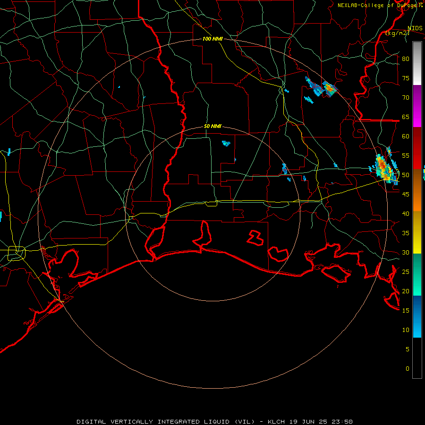Click the small echo north inside the 50 NMI ring

(226, 143)
